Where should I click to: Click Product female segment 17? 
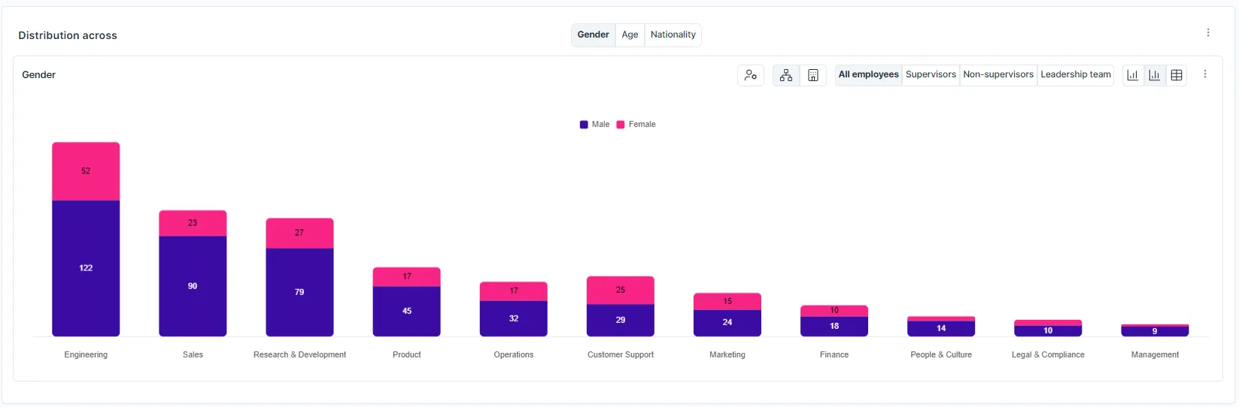pos(407,276)
